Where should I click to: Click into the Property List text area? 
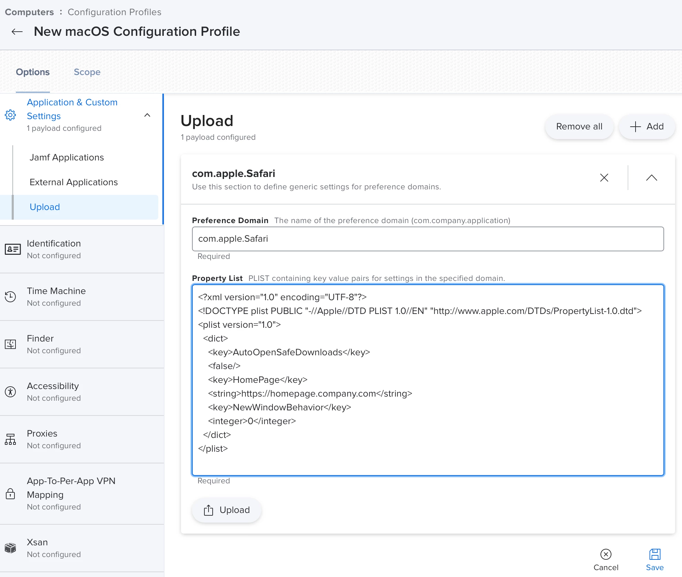tap(428, 380)
